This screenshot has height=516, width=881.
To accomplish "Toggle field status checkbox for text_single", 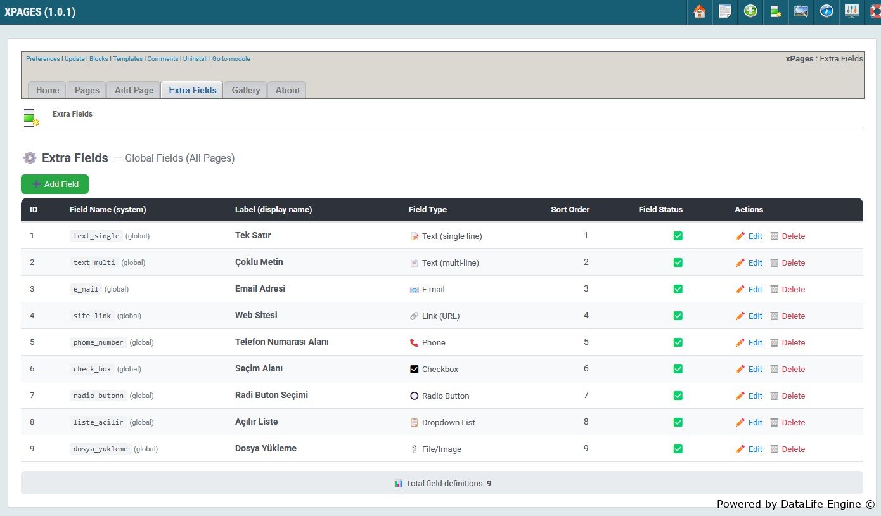I will pyautogui.click(x=678, y=236).
